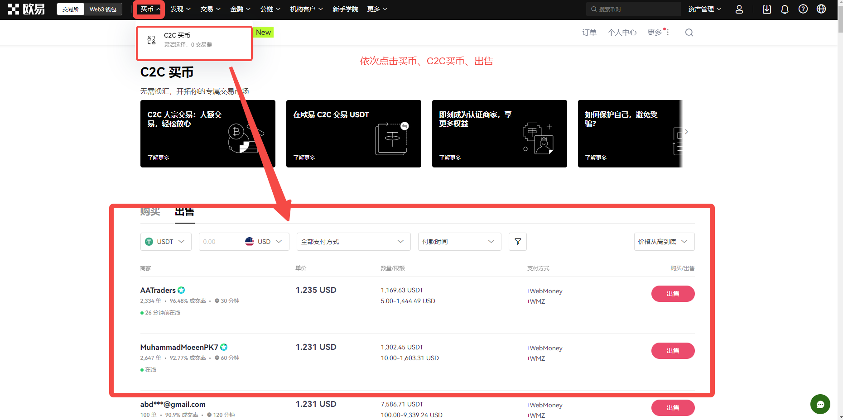Image resolution: width=843 pixels, height=420 pixels.
Task: Click the C2C 买币 people icon
Action: point(152,40)
